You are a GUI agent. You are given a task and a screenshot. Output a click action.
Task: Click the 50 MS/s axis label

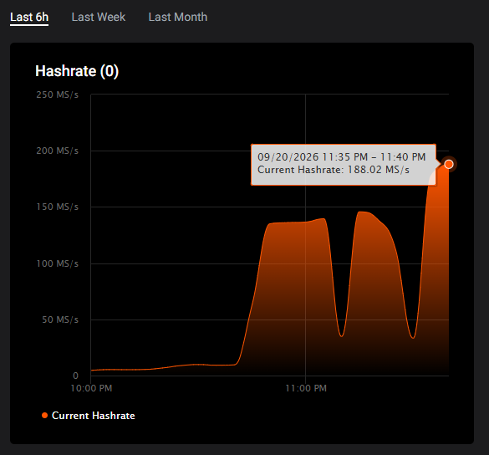[60, 320]
